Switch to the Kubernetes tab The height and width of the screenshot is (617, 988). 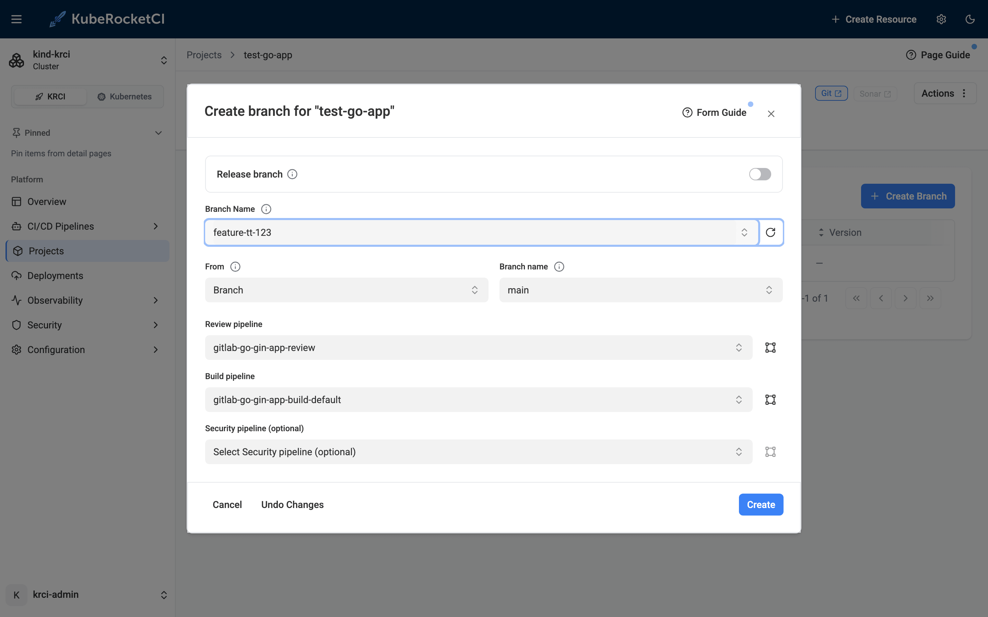pos(125,97)
